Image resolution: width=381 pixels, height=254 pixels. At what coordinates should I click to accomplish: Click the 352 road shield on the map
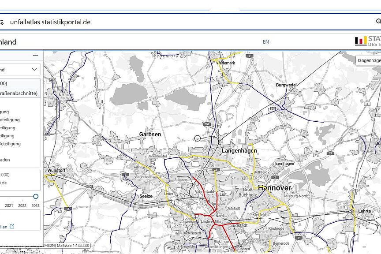coord(207,124)
